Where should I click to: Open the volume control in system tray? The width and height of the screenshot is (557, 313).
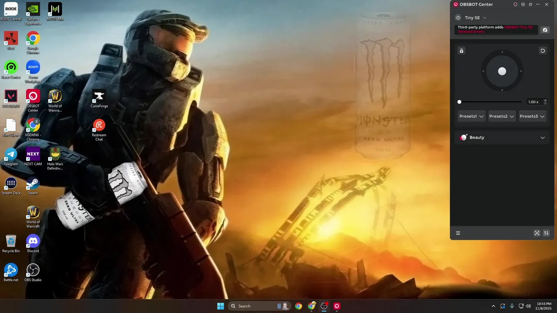pos(528,306)
